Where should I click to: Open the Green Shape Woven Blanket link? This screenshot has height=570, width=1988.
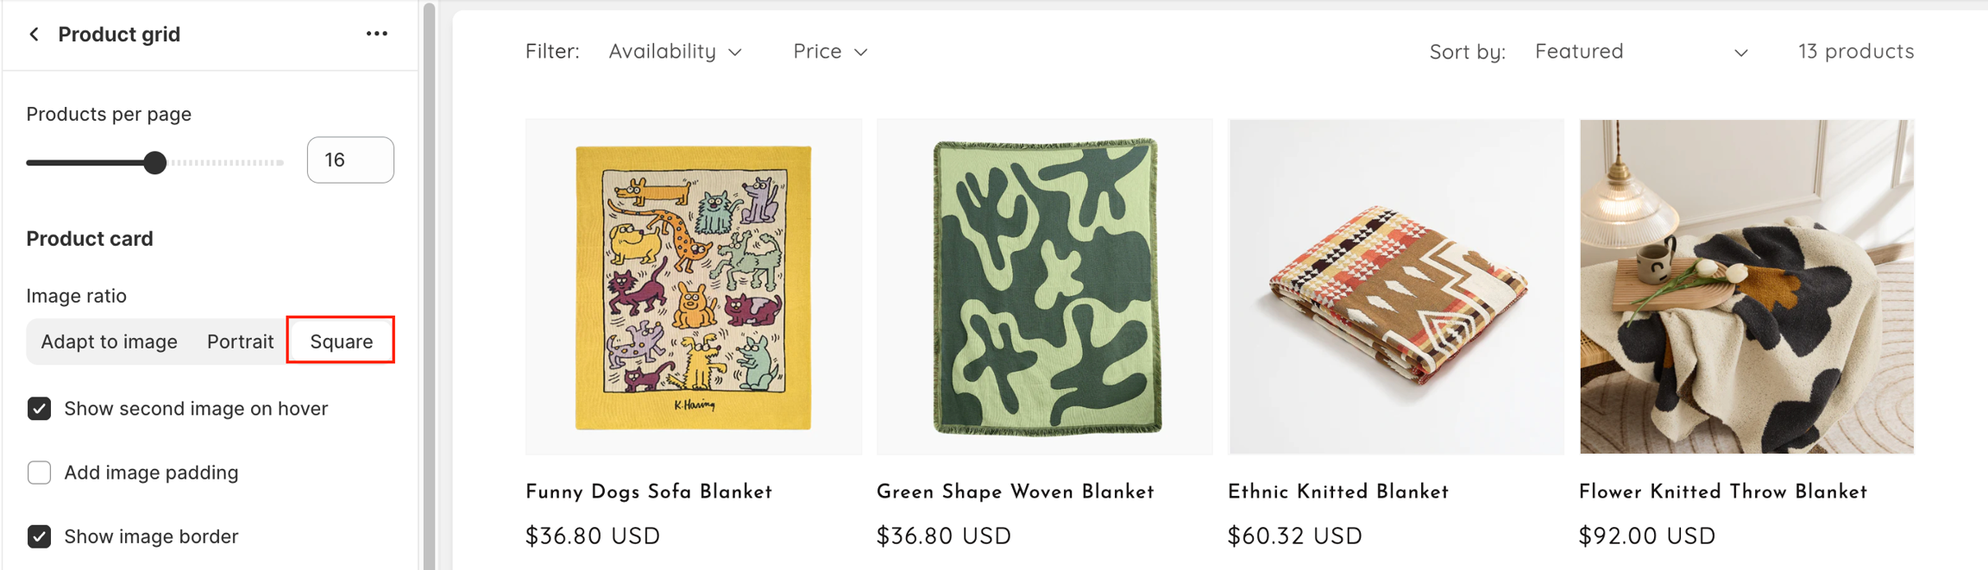point(1015,492)
